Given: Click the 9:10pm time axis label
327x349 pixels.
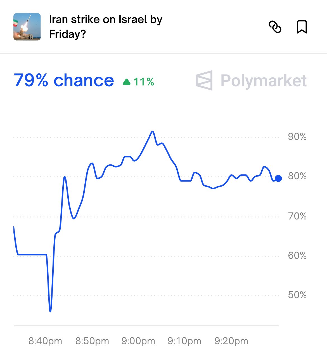Looking at the screenshot, I should tap(184, 341).
